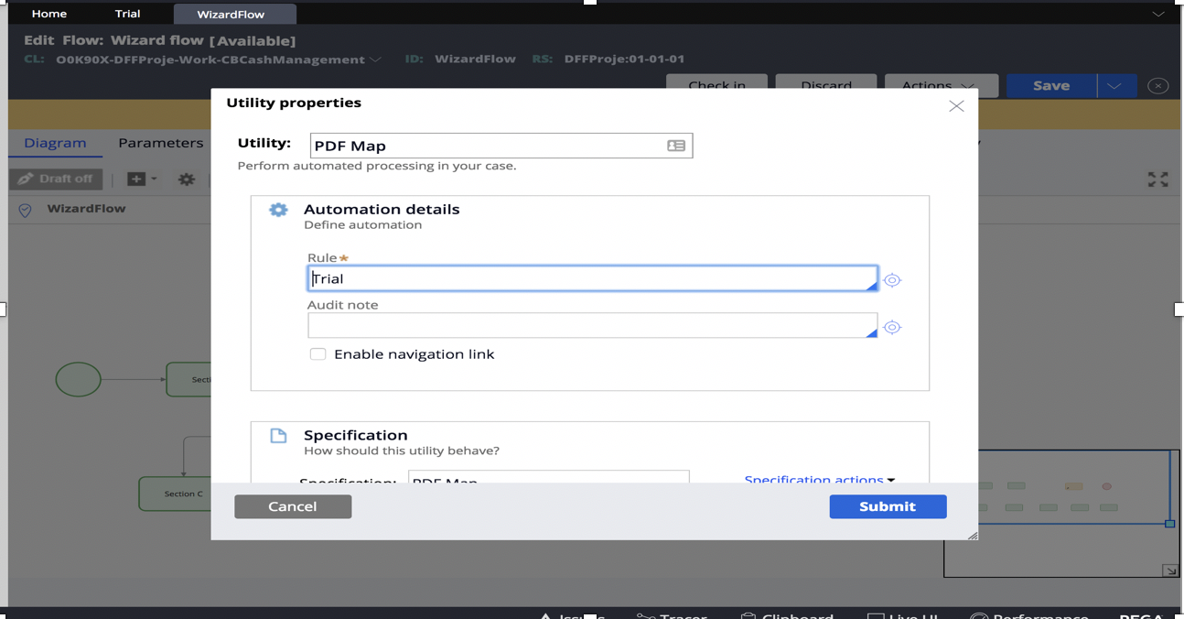This screenshot has width=1184, height=619.
Task: Click the DFFProje:01-01-01 ruleset text
Action: coord(625,59)
